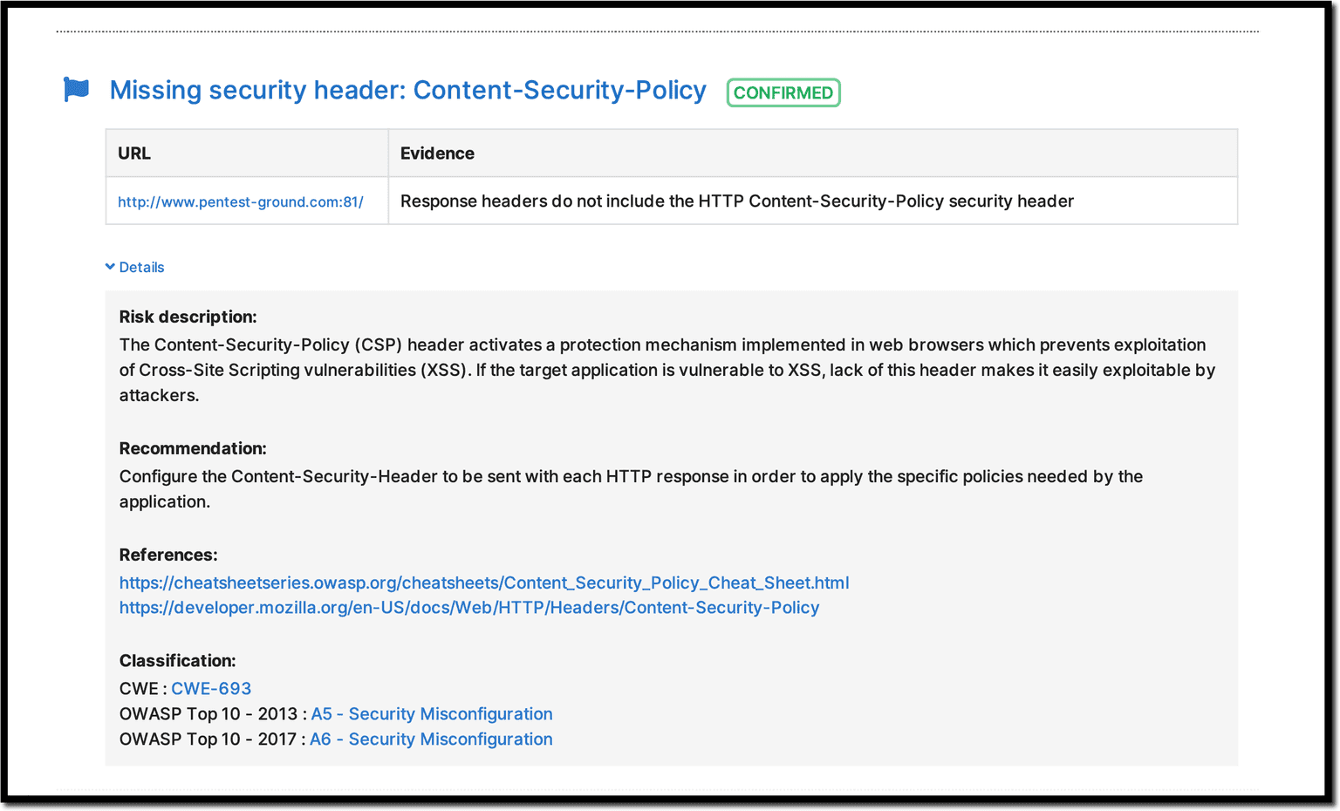Open the A5 - Security Misconfiguration link
1340x811 pixels.
pos(432,714)
